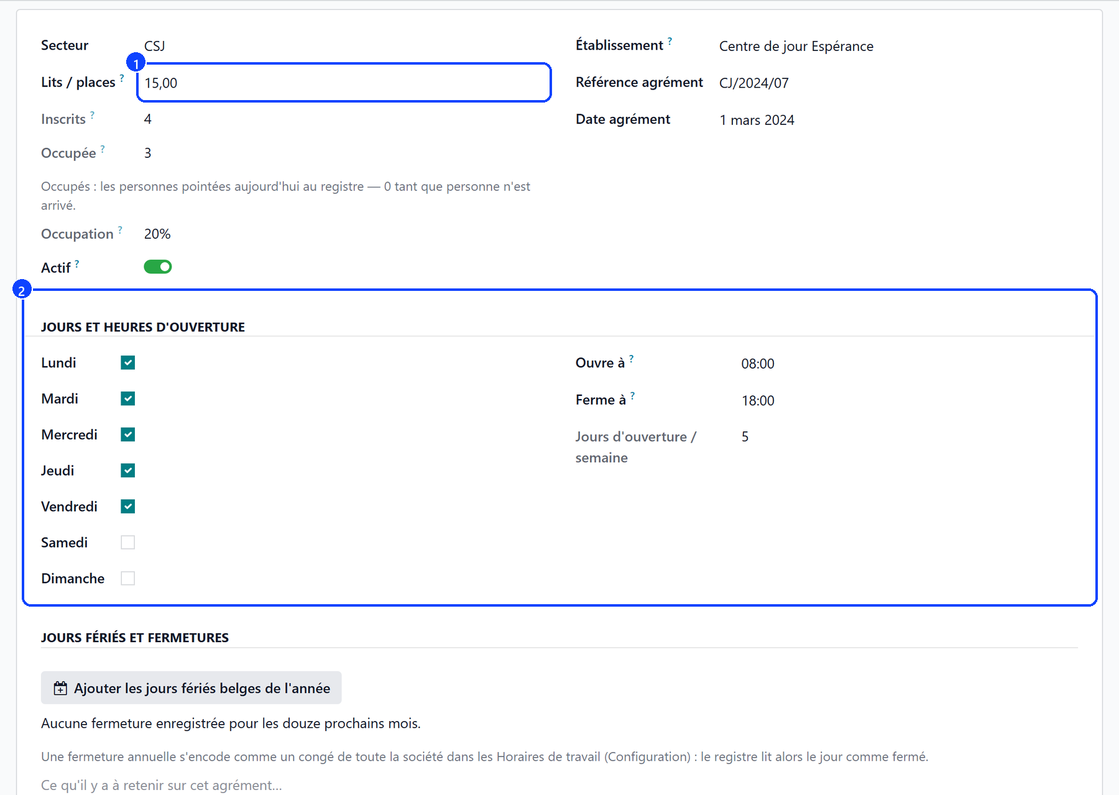Click the help question mark beside Actif
The height and width of the screenshot is (795, 1119).
point(77,264)
